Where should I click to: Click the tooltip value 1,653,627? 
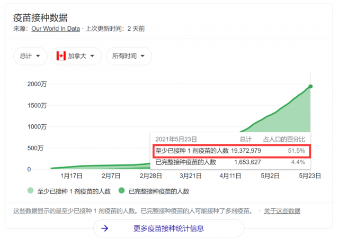click(248, 162)
